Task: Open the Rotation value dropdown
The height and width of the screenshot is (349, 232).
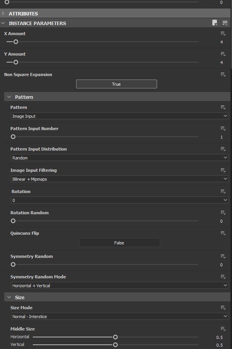Action: (118, 200)
